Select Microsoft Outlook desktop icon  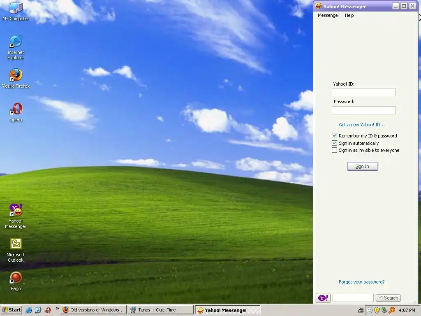point(16,250)
